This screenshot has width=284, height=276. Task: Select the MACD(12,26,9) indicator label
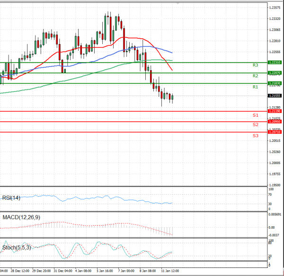pos(21,217)
